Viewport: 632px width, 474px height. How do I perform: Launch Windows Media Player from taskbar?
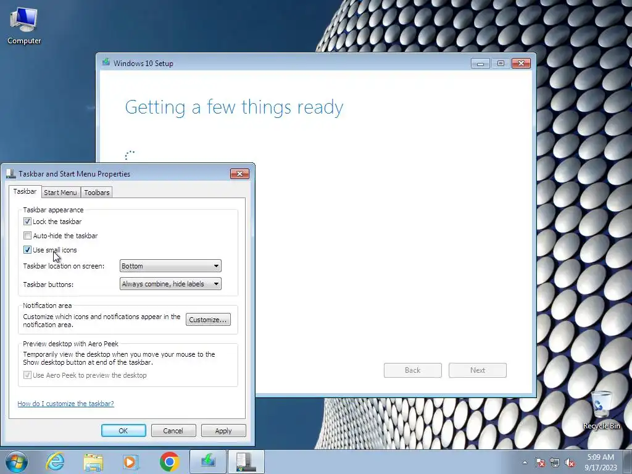(x=131, y=462)
